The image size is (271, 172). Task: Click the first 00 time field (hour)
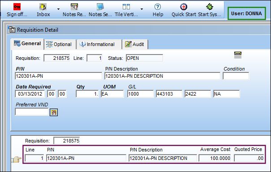coord(52,94)
